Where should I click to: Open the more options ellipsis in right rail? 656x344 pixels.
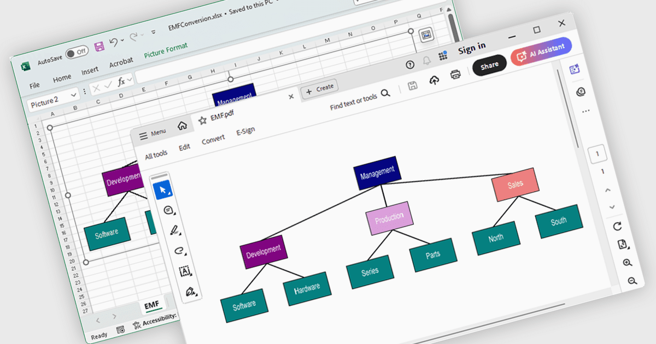[586, 111]
